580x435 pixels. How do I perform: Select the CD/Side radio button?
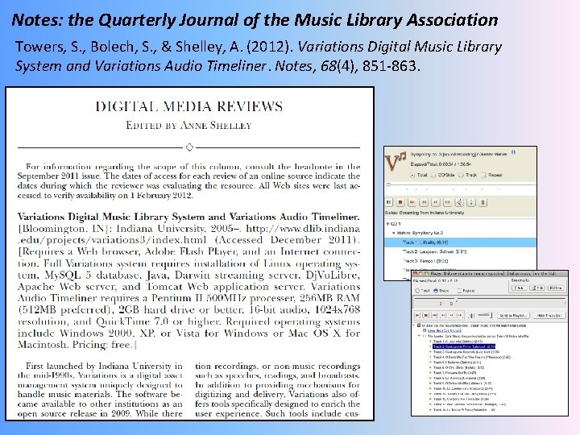tap(433, 176)
